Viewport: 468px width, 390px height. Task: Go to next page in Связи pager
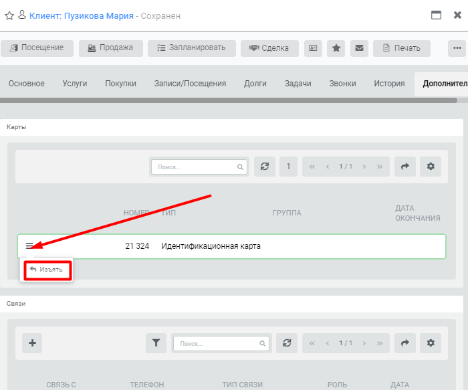pyautogui.click(x=364, y=343)
